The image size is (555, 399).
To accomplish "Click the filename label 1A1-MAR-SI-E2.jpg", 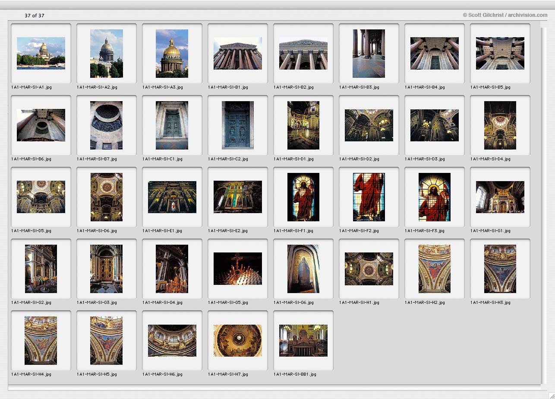I will click(x=228, y=231).
